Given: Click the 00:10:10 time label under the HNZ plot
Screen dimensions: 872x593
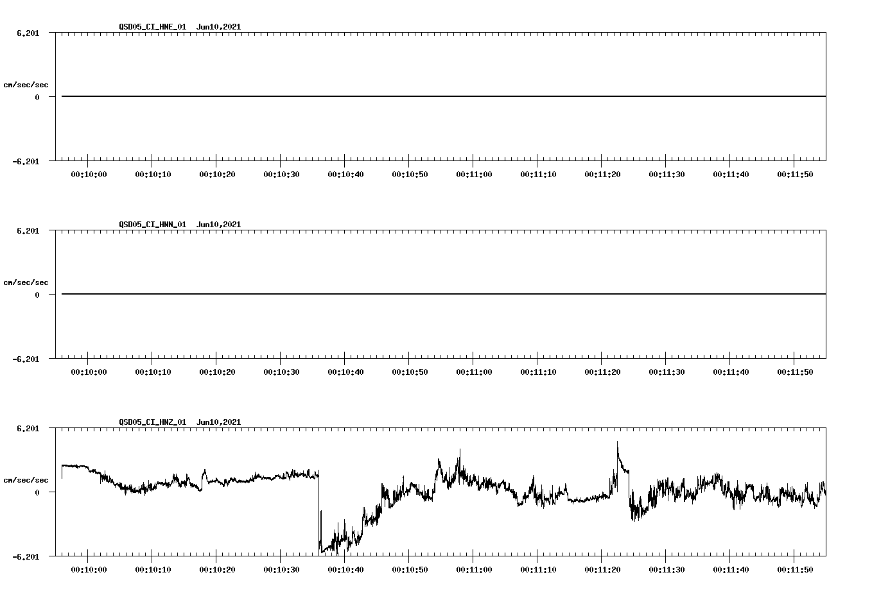Looking at the screenshot, I should coord(153,569).
